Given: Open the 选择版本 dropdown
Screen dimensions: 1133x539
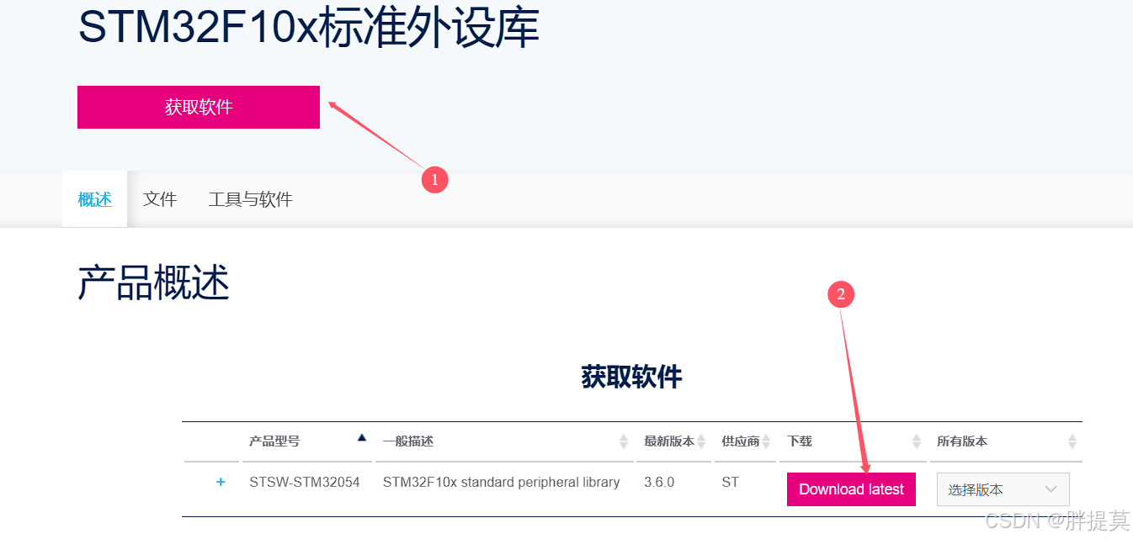Looking at the screenshot, I should tap(1003, 489).
